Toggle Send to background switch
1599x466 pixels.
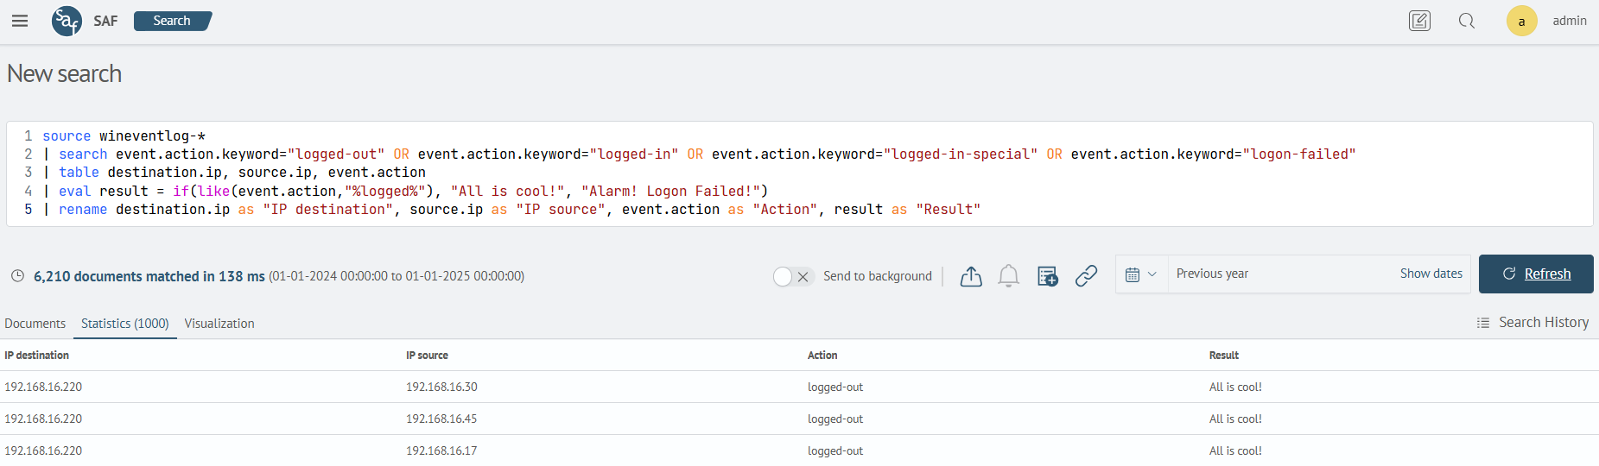click(793, 276)
